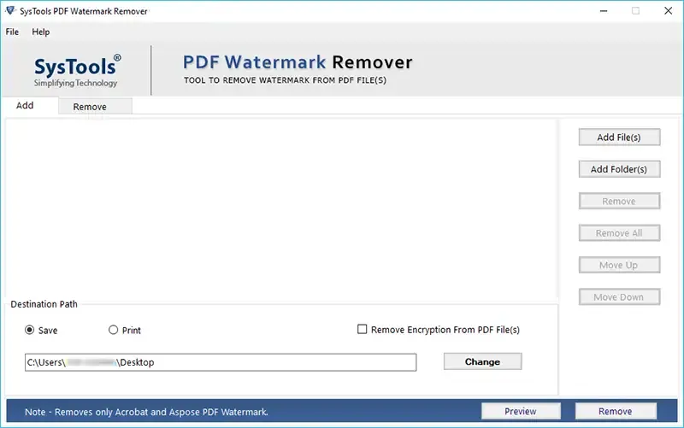
Task: Click the 'Removes only Acrobat and Aspose' note
Action: click(146, 412)
